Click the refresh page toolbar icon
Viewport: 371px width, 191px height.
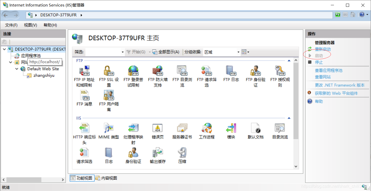[338, 15]
